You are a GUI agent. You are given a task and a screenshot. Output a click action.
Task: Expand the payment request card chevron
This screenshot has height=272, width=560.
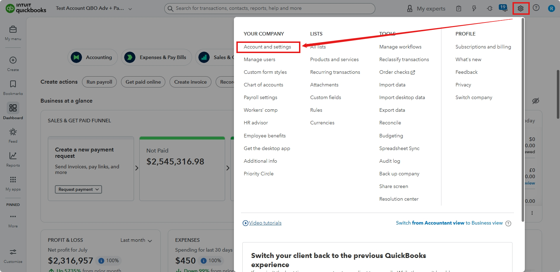point(137,168)
